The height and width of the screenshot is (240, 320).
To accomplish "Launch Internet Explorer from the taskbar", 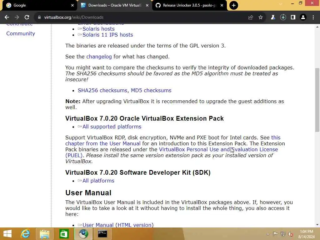I will [x=26, y=234].
